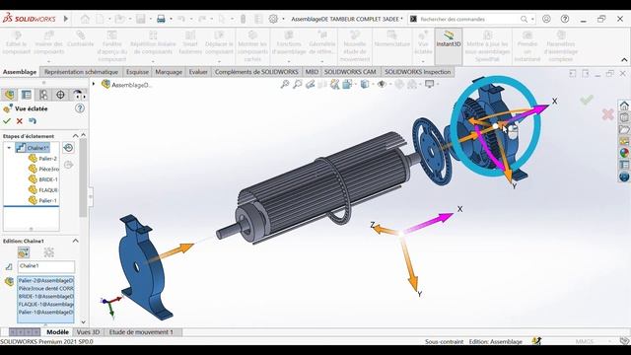Click the Zoom to Fit magnifier icon
This screenshot has width=631, height=355.
coord(285,84)
